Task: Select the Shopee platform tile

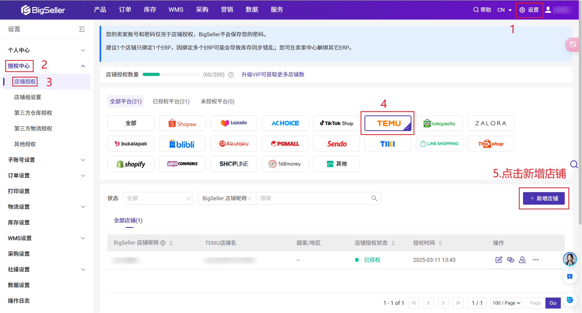Action: pyautogui.click(x=182, y=123)
